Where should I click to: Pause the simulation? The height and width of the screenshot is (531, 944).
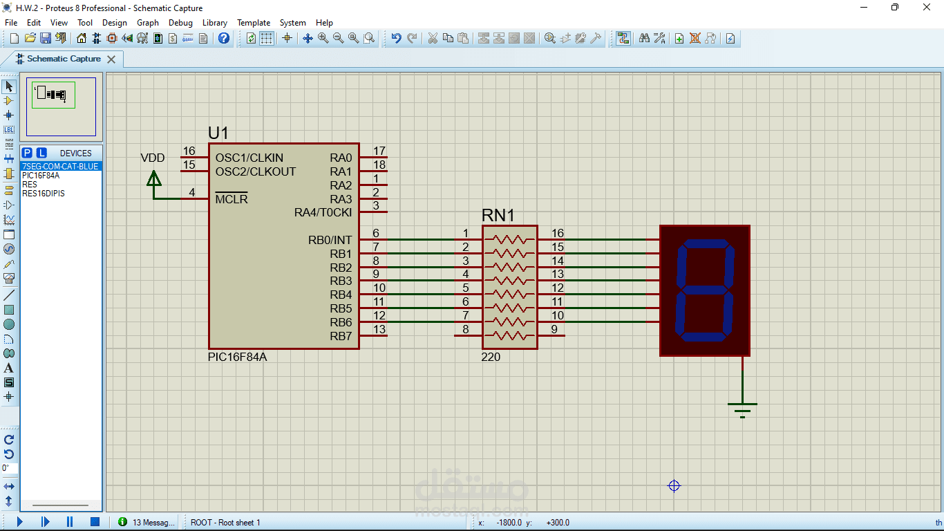tap(70, 522)
